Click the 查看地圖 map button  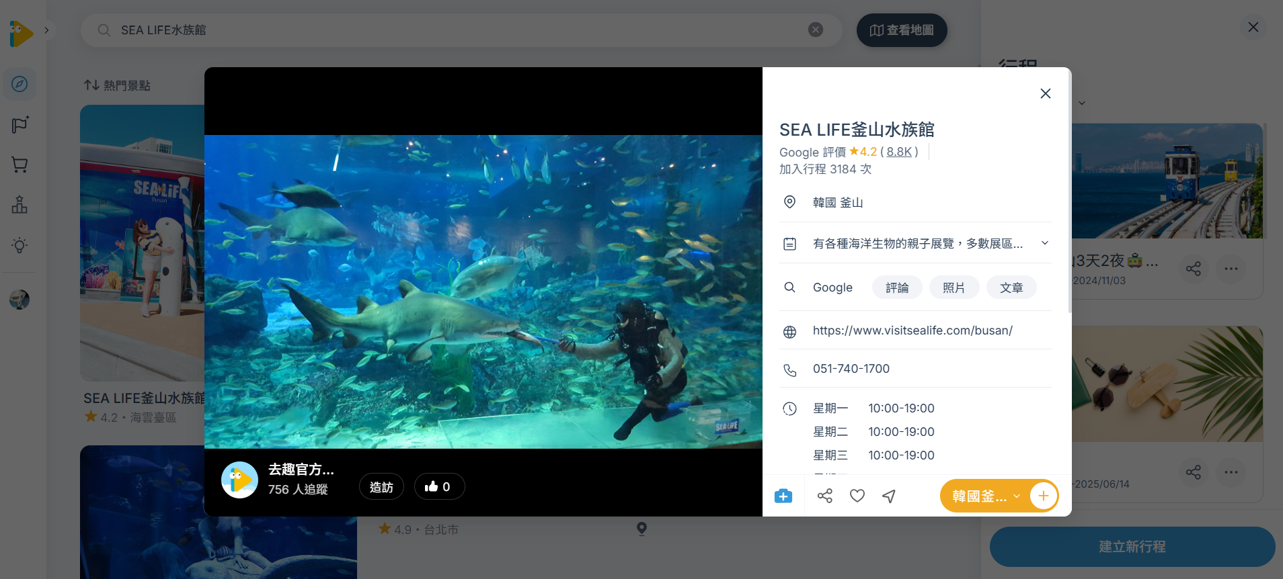[902, 30]
